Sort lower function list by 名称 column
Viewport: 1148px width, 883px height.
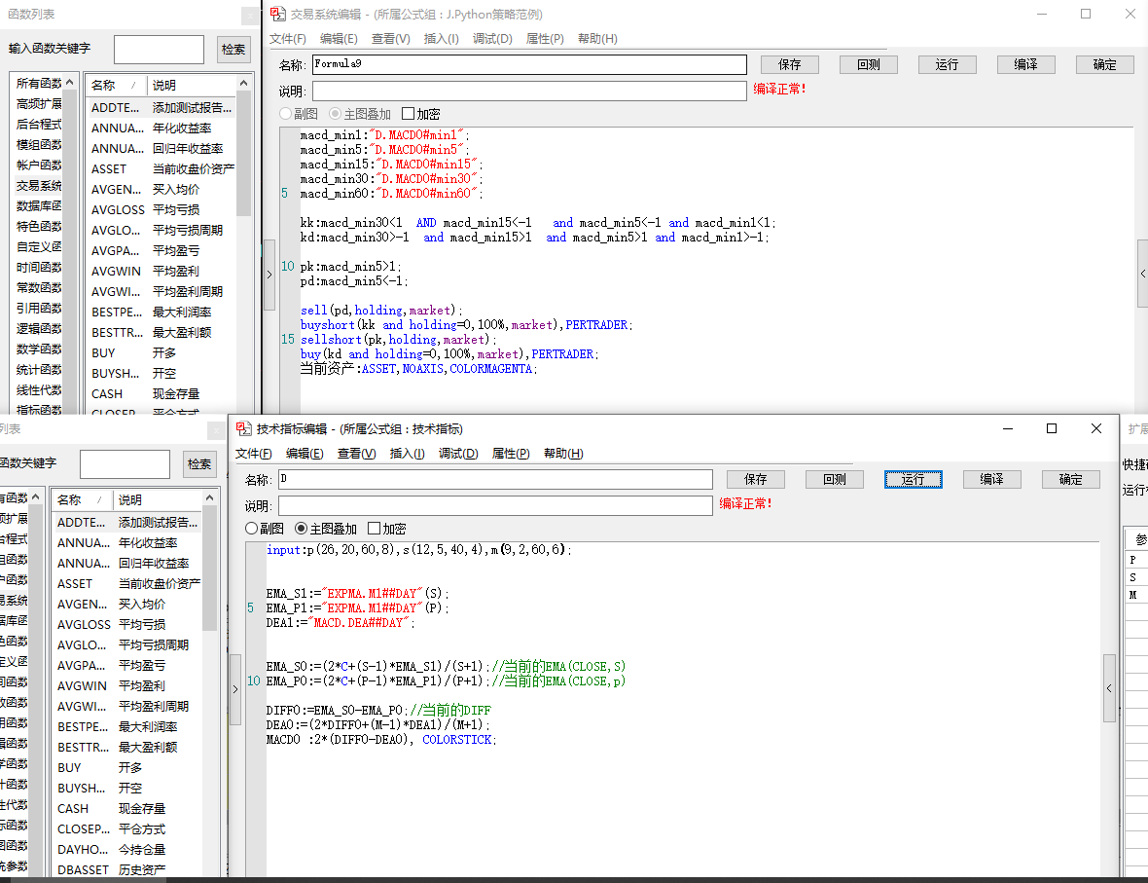(82, 499)
